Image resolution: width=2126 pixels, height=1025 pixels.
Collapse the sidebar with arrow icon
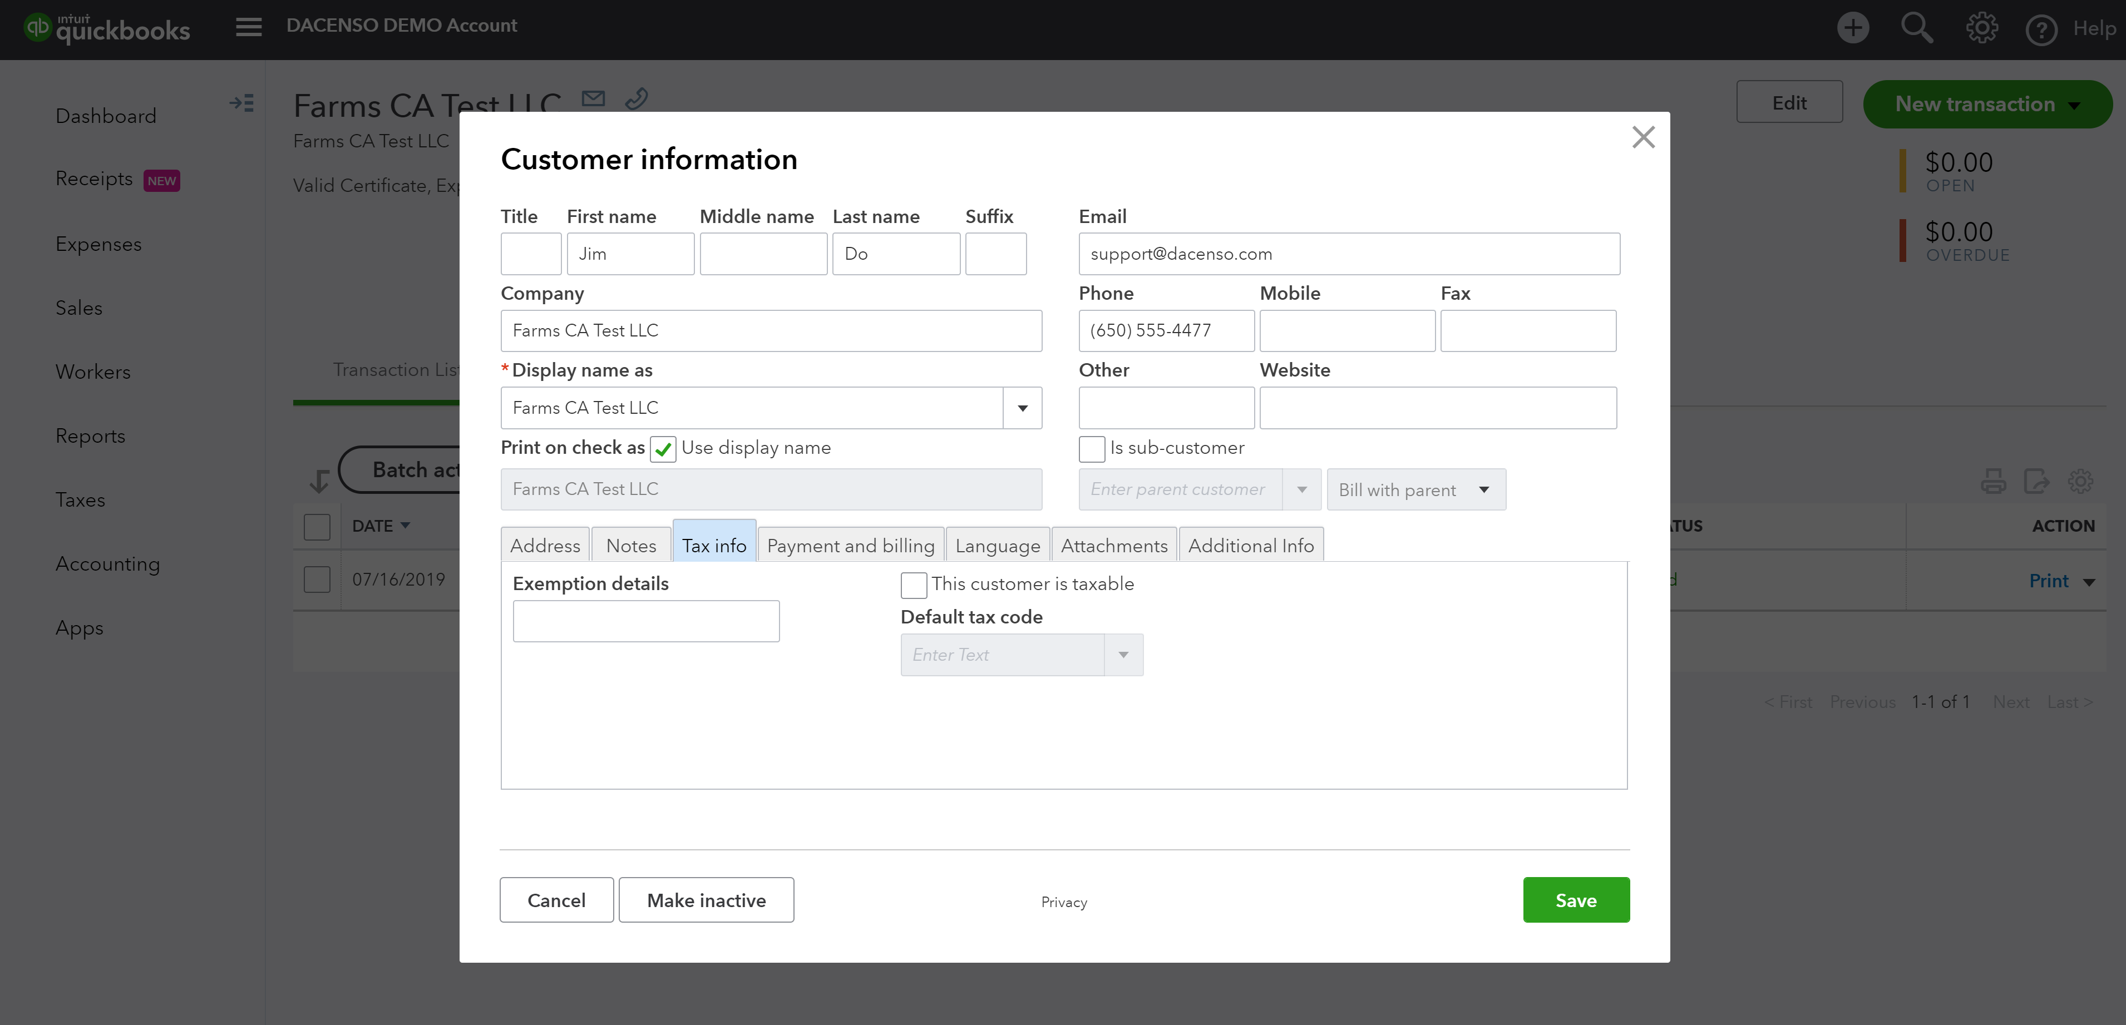coord(242,103)
